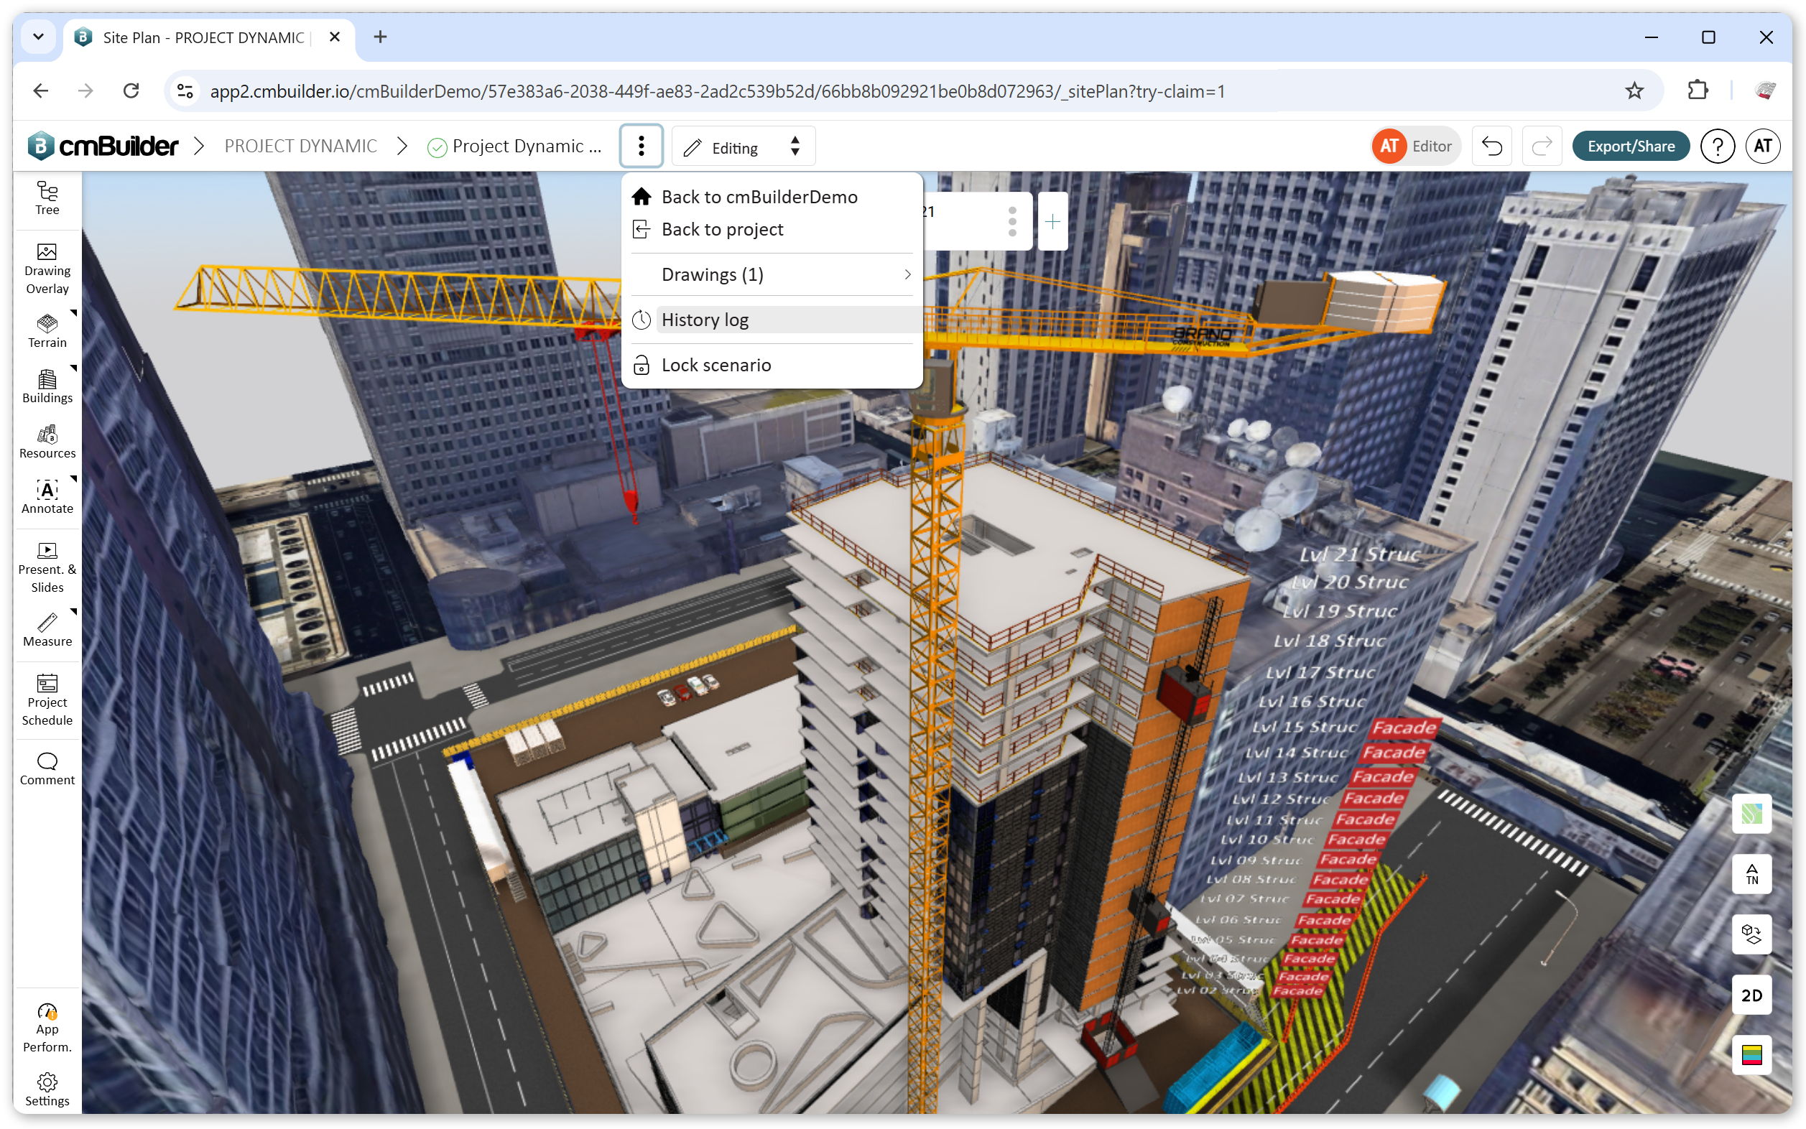Click the Lvl 21 Struc label
This screenshot has width=1806, height=1129.
pos(1358,554)
